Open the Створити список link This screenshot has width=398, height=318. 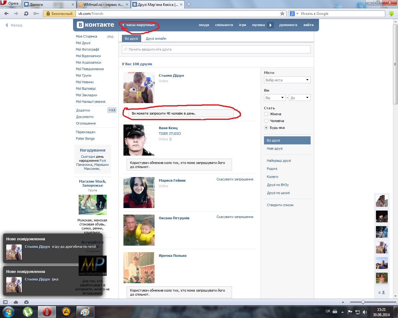point(280,205)
